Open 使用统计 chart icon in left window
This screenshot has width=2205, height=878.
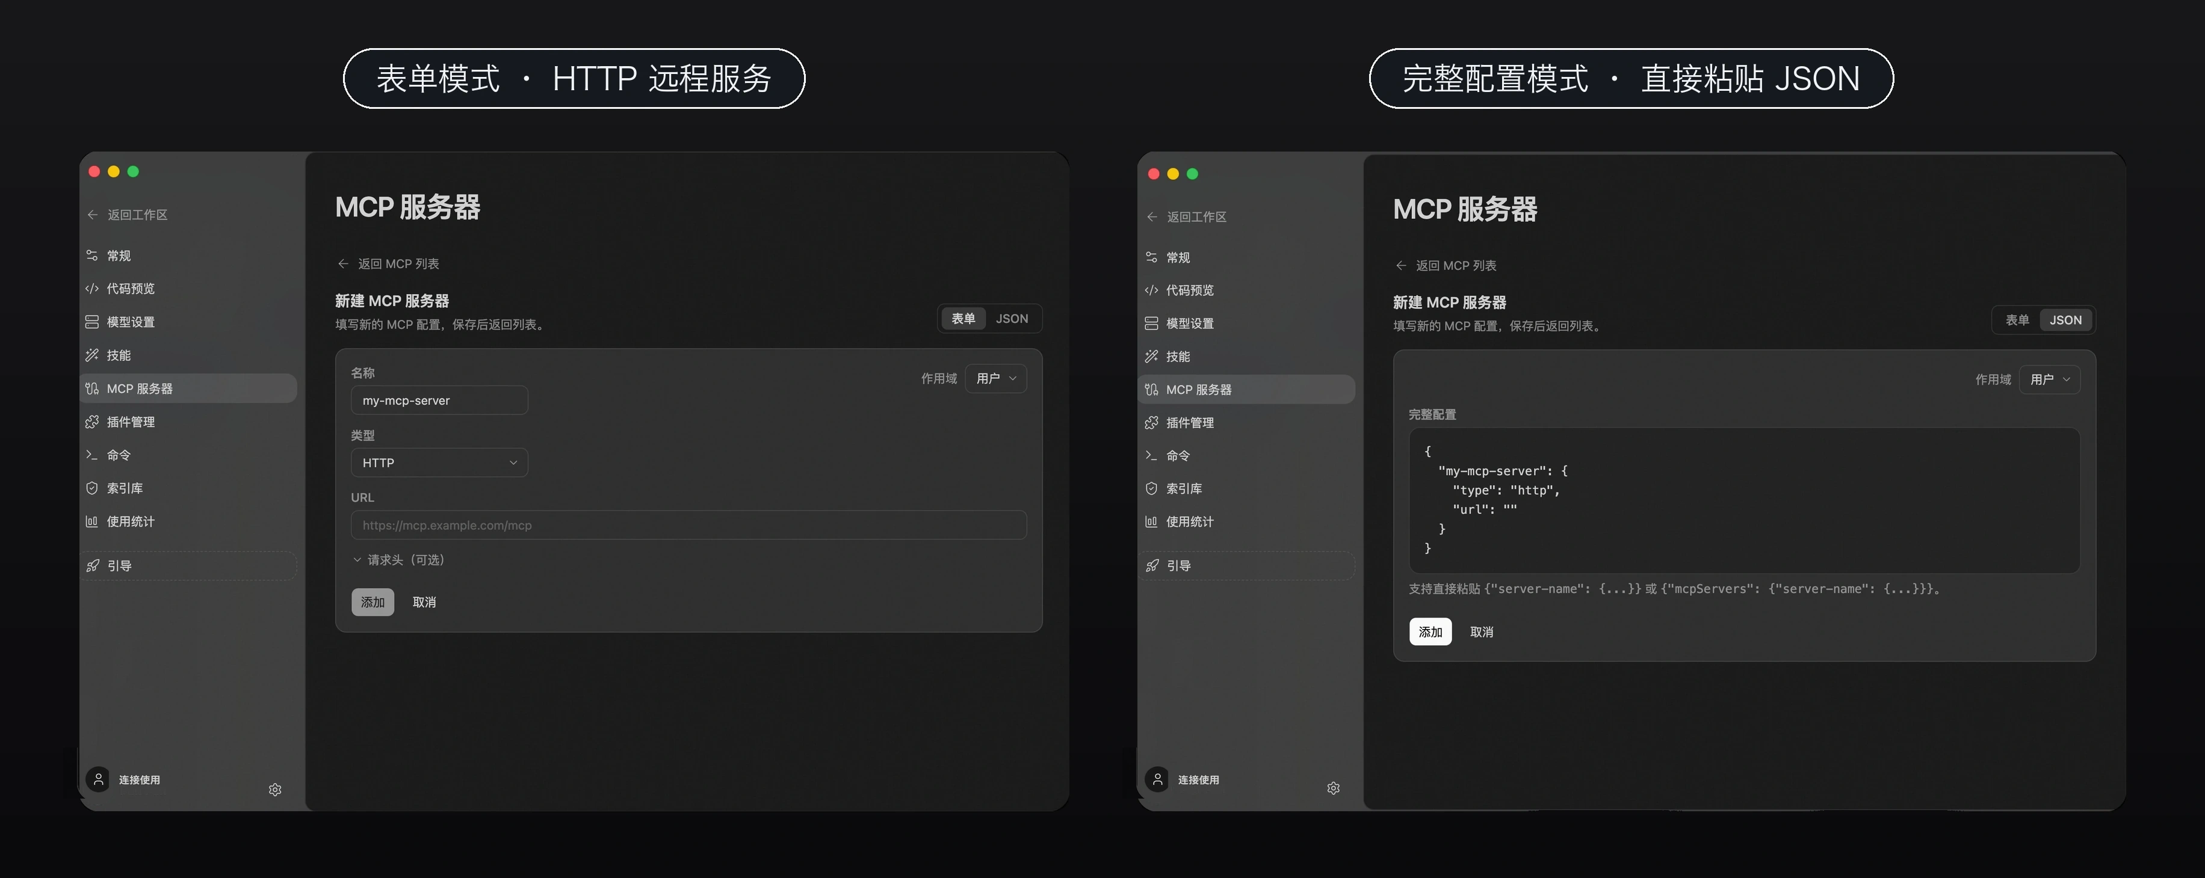[91, 521]
